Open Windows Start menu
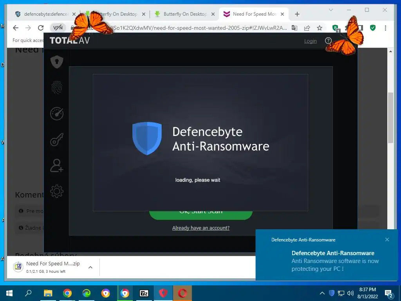Screen dimensions: 401x301 pyautogui.click(x=9, y=293)
